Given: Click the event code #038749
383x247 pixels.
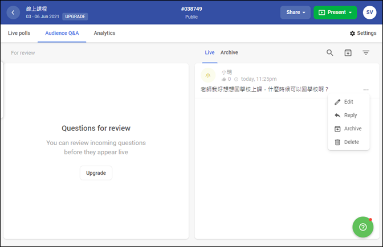Looking at the screenshot, I should pyautogui.click(x=191, y=9).
